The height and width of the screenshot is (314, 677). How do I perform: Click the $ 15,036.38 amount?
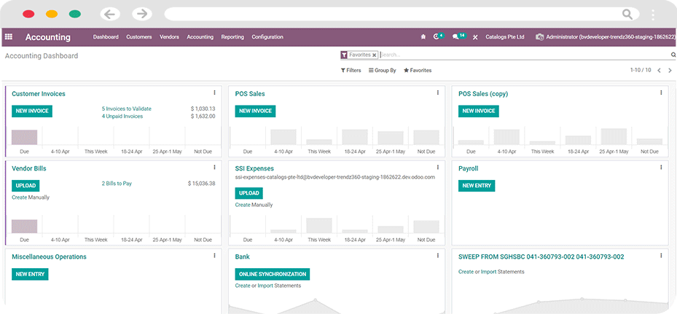coord(202,184)
